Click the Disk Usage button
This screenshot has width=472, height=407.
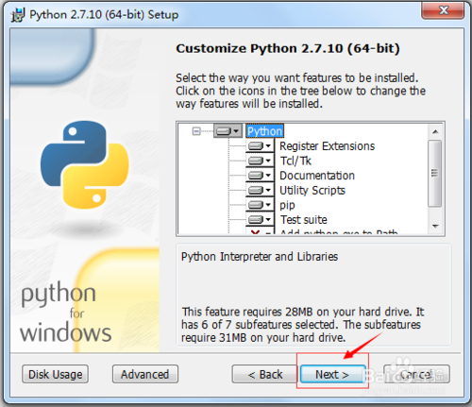pos(55,374)
